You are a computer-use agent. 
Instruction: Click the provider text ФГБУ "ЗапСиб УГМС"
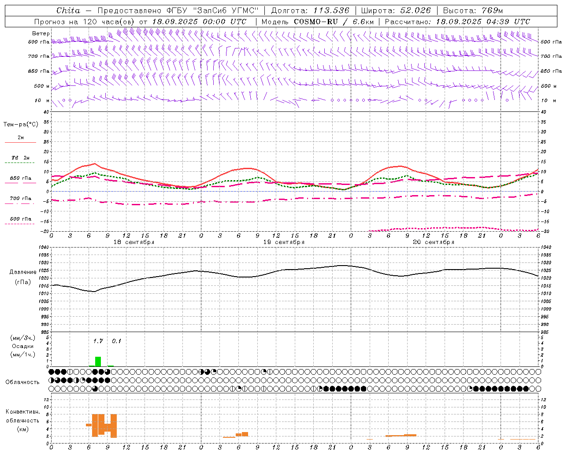pyautogui.click(x=212, y=11)
